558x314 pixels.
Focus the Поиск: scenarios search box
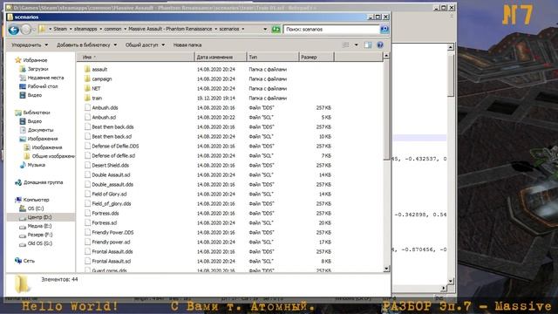[331, 29]
